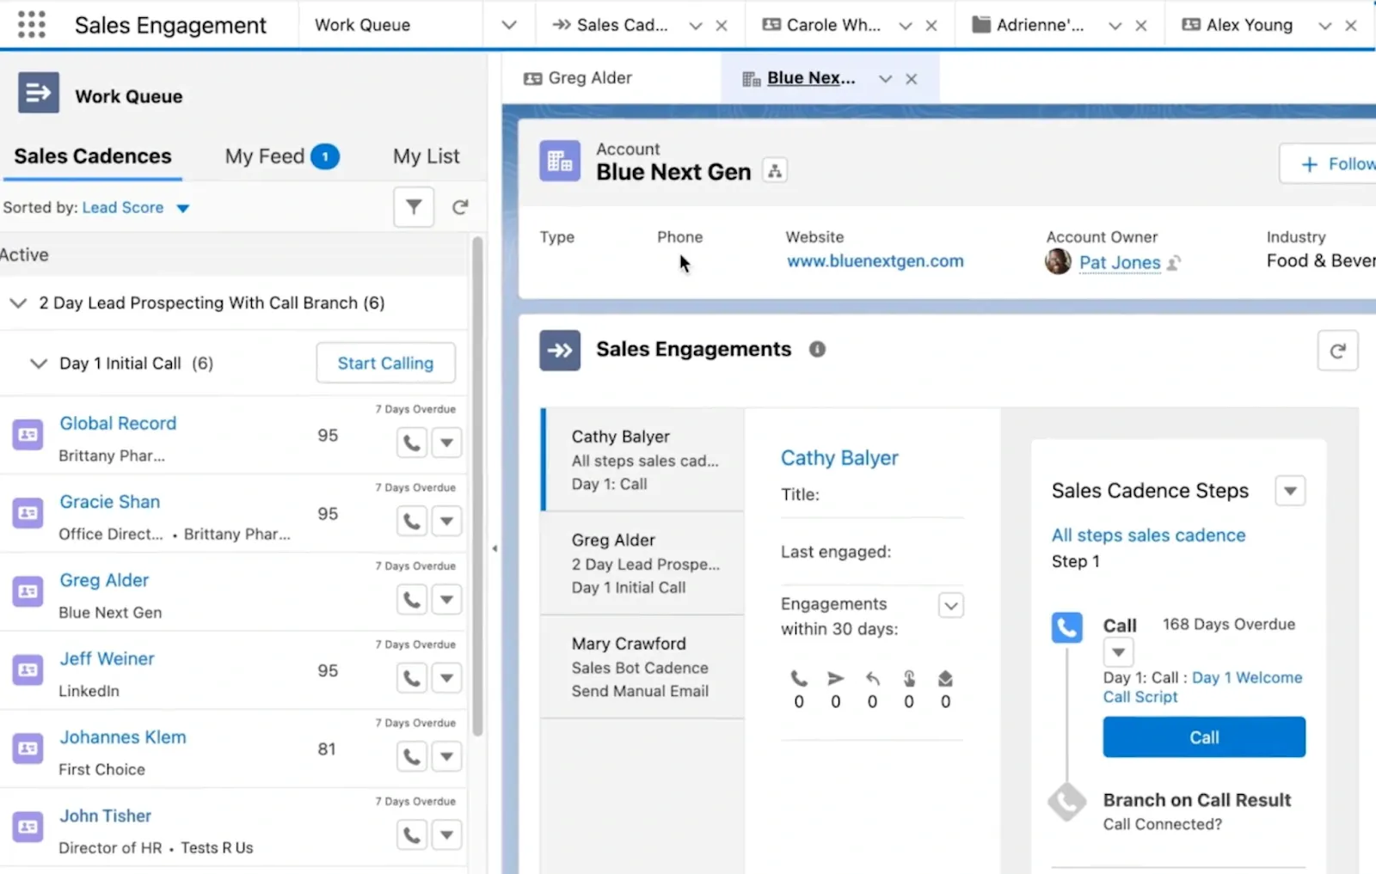
Task: Click the blue Call button
Action: 1204,737
